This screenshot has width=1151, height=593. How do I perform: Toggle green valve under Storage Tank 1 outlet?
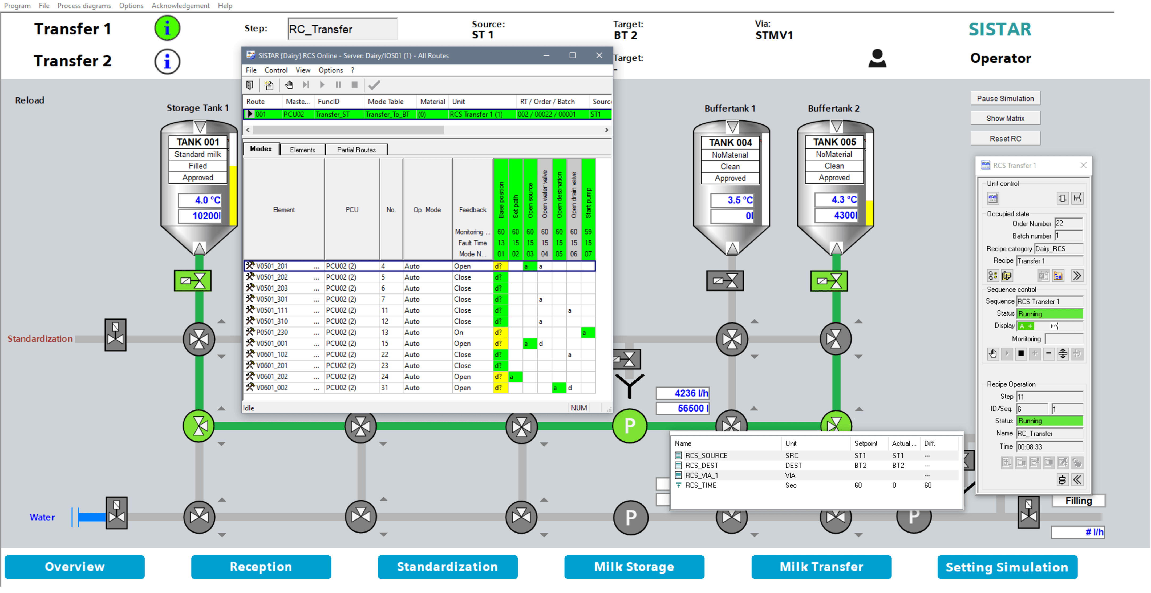click(193, 281)
